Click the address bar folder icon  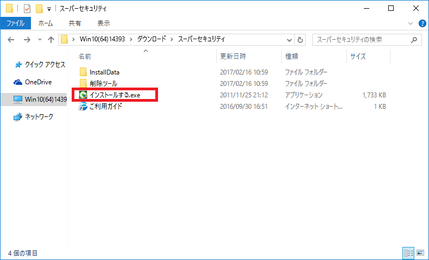64,40
